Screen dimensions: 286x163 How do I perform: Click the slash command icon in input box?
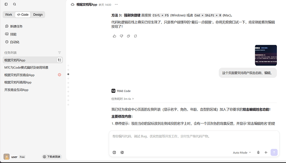click(x=114, y=152)
